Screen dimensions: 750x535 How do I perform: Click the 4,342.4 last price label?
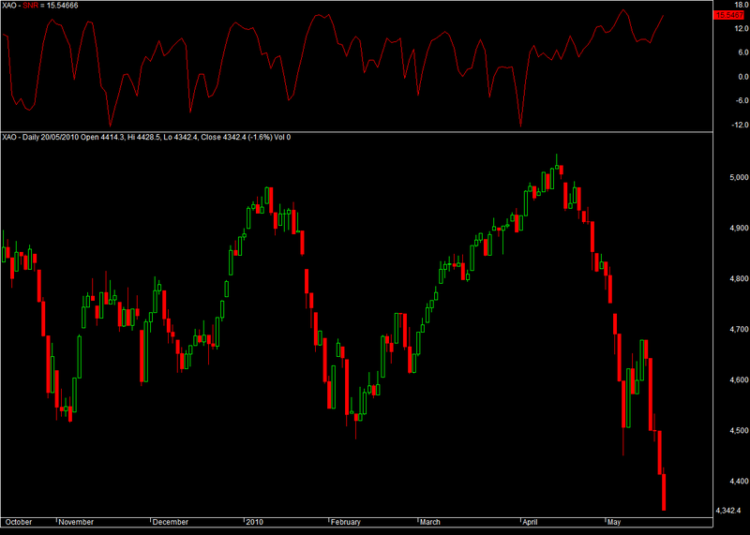(x=728, y=511)
